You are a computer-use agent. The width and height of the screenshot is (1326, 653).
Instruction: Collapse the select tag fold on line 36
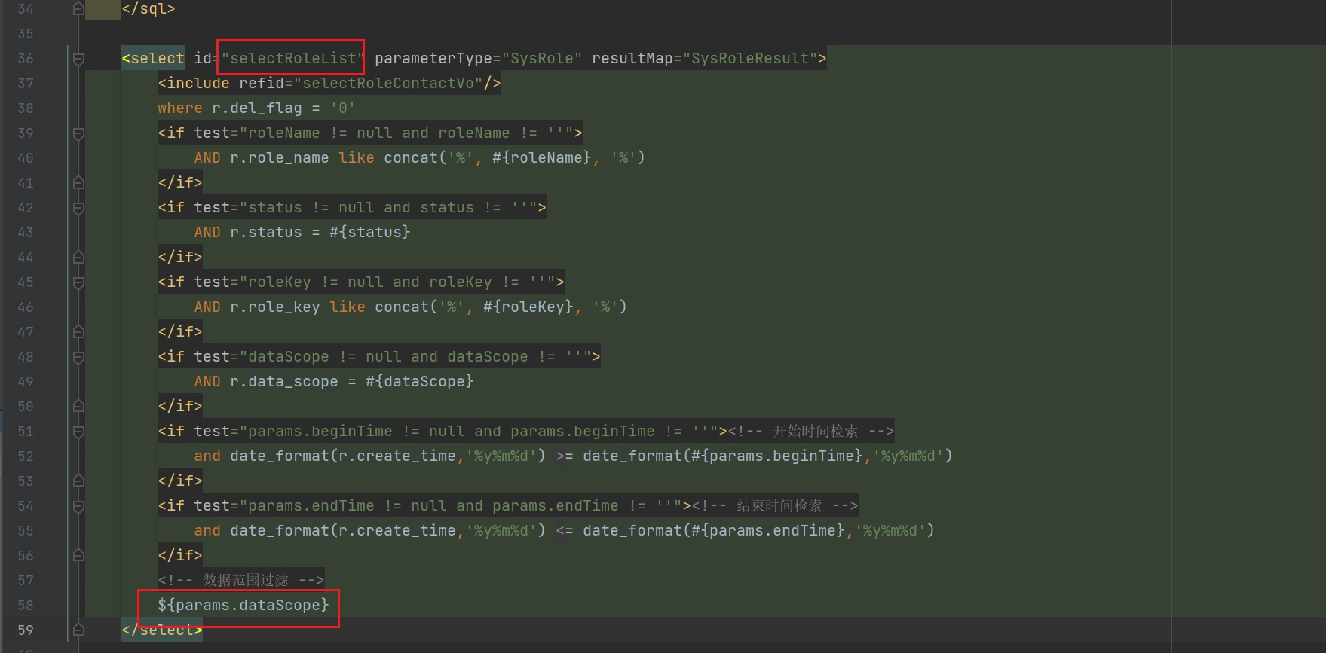point(78,58)
